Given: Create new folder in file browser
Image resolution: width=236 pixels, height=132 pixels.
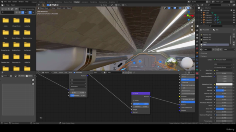Looking at the screenshot, I should [x=16, y=9].
